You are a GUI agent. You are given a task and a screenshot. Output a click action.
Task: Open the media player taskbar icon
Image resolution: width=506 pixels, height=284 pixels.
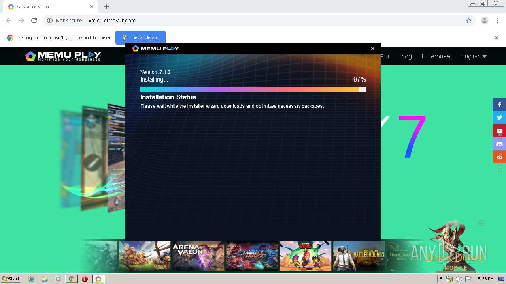click(x=58, y=279)
